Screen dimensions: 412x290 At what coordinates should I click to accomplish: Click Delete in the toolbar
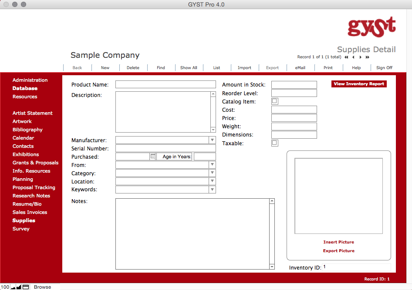point(133,68)
